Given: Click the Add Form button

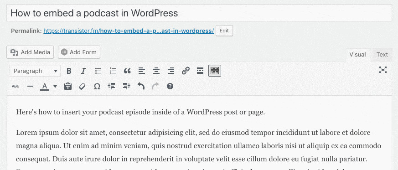Looking at the screenshot, I should [79, 52].
